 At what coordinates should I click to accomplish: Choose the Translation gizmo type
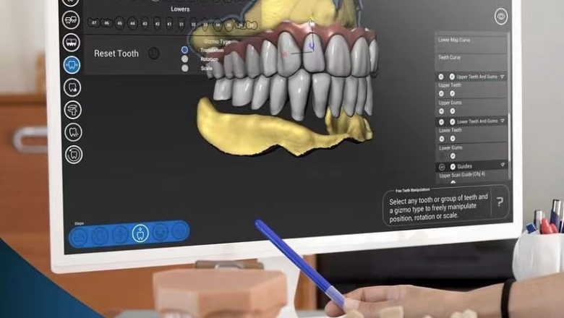click(x=184, y=50)
